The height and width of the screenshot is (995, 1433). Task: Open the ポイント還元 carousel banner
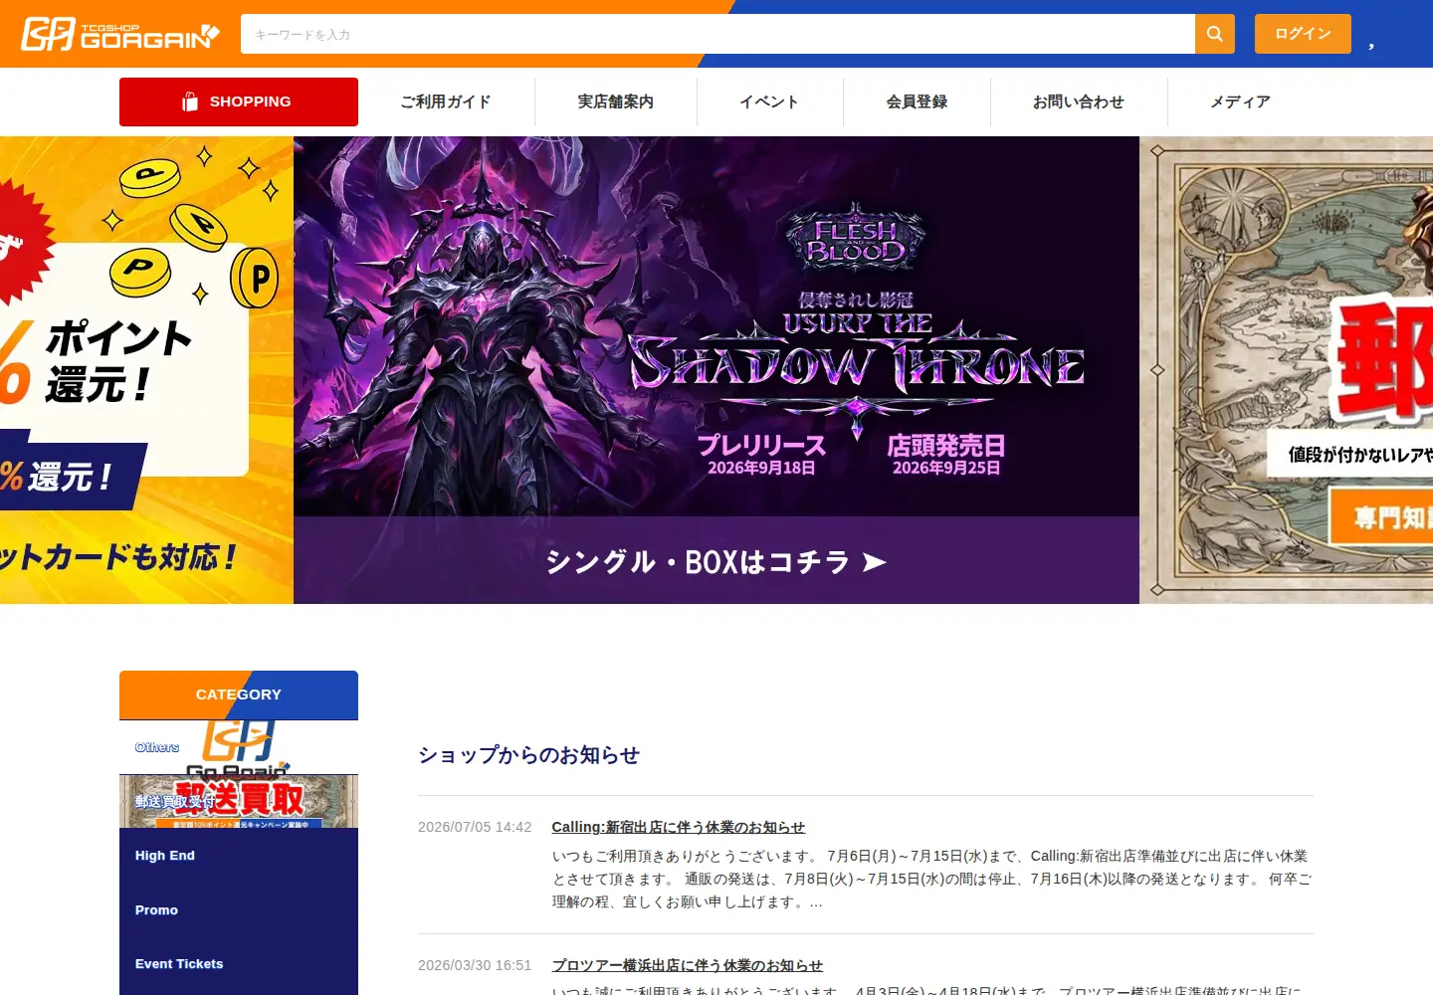tap(146, 370)
